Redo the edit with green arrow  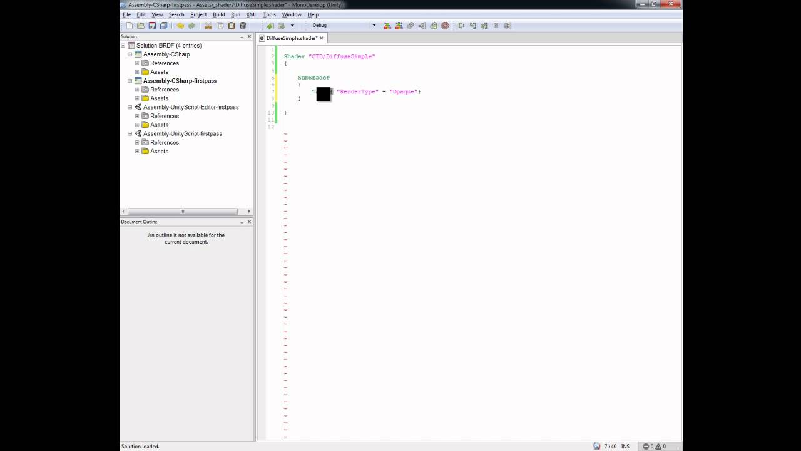coord(191,26)
